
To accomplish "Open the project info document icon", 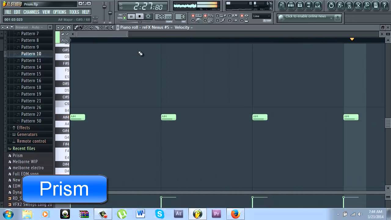I will coord(376,5).
